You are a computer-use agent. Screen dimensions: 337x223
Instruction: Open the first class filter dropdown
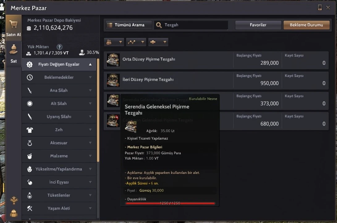pyautogui.click(x=114, y=42)
